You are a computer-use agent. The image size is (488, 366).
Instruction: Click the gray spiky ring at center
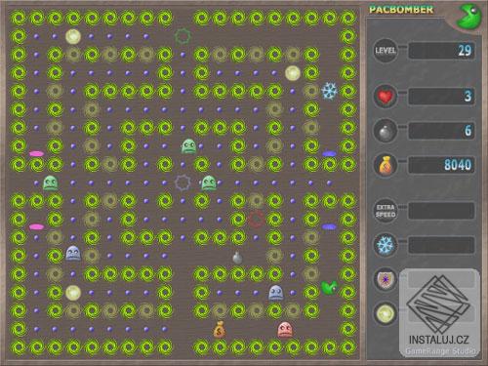tap(183, 183)
